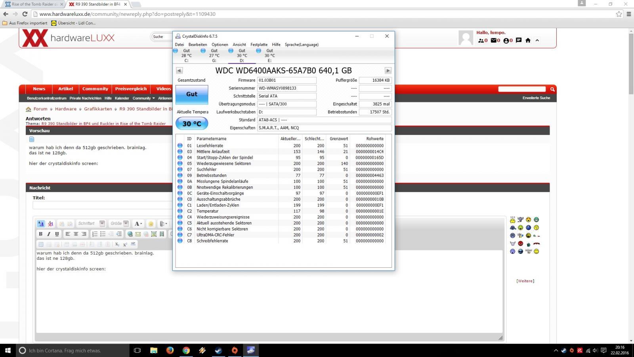
Task: Click the Gut health status button
Action: [192, 94]
